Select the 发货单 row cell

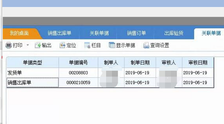point(33,73)
